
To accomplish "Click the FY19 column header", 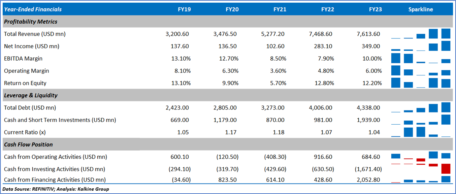I will tap(184, 9).
